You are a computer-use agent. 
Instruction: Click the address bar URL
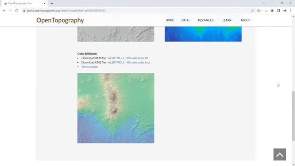point(66,11)
